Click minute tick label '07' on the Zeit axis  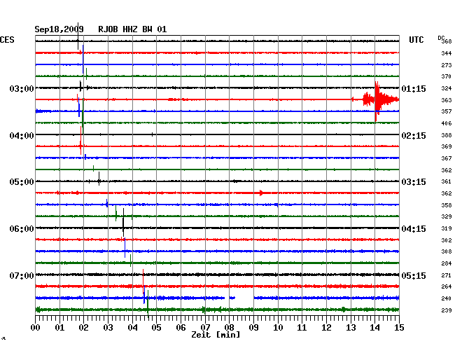click(205, 328)
